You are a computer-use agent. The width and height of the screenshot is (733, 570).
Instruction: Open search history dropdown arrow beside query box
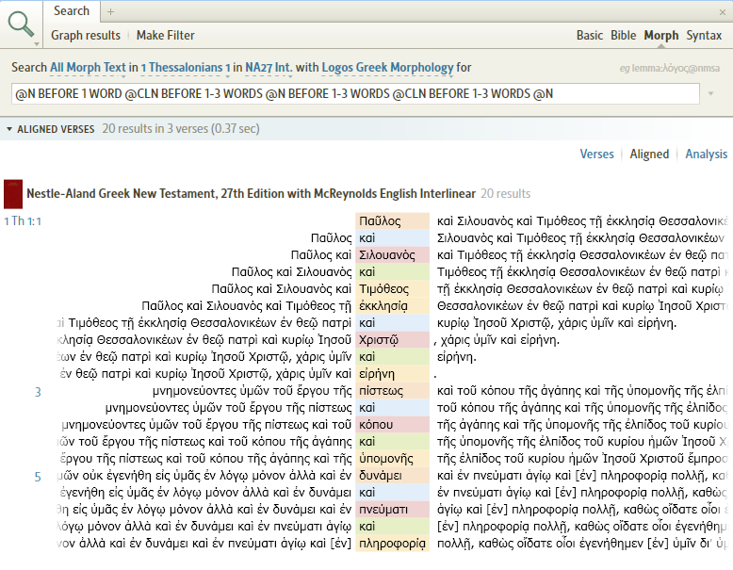(711, 94)
